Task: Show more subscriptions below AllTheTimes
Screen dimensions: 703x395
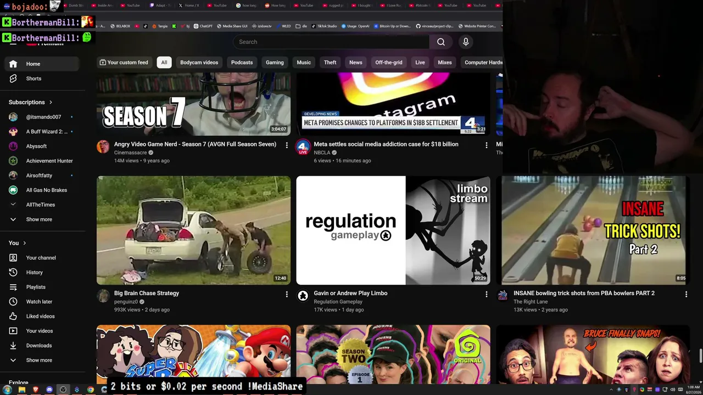Action: 42,219
